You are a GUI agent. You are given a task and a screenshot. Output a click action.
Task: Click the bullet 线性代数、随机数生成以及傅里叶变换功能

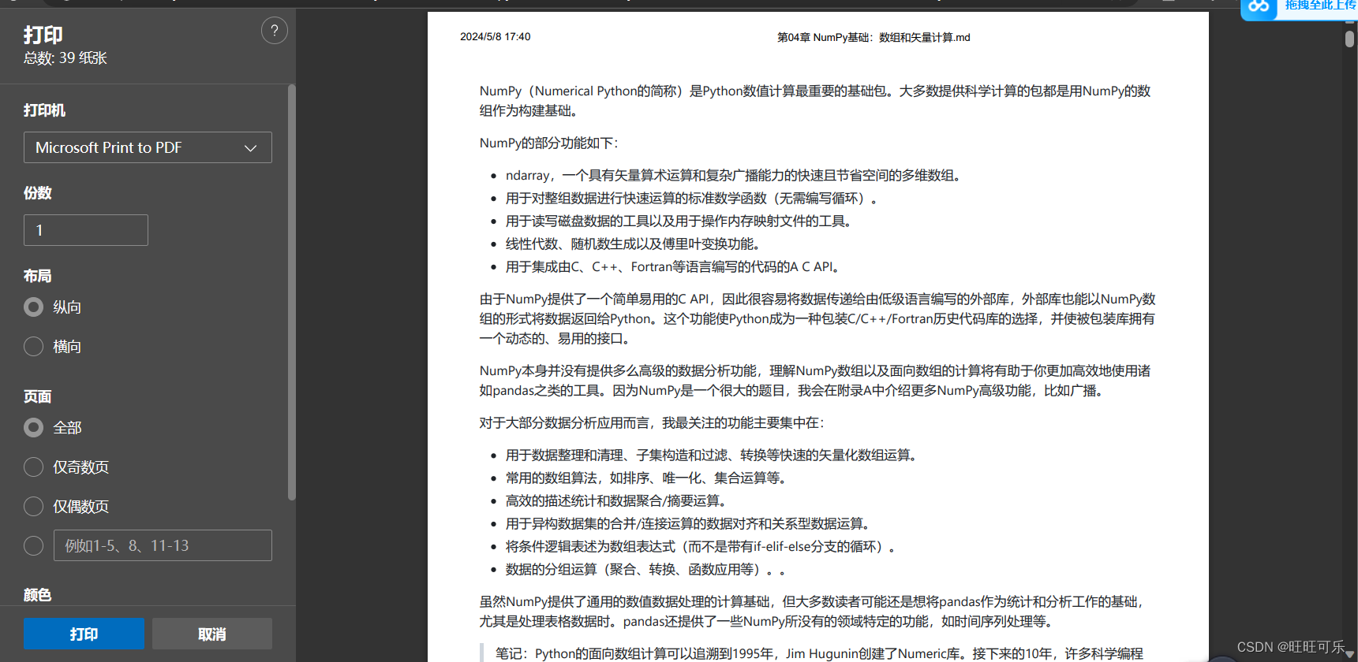tap(634, 244)
